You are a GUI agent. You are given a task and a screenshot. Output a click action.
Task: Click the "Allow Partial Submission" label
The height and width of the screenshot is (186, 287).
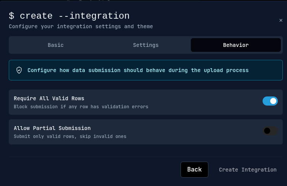pos(52,128)
